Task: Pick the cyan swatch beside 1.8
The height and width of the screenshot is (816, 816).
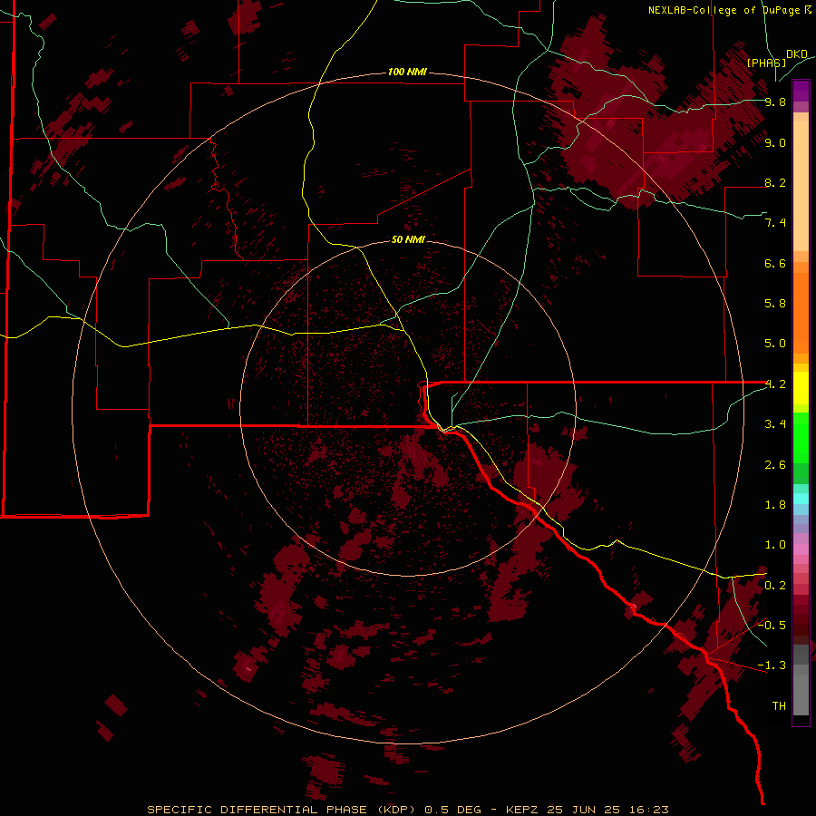Action: point(801,499)
